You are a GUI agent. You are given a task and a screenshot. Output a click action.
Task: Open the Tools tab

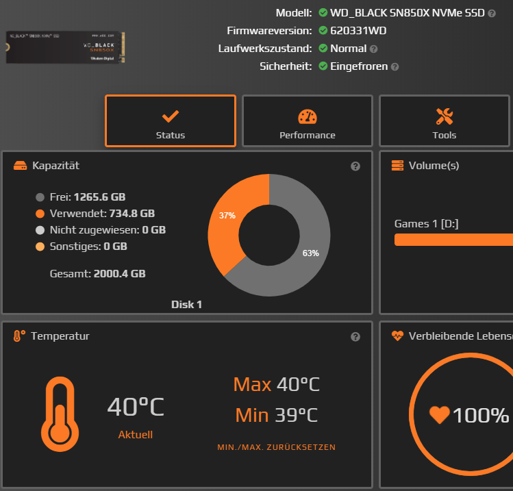445,121
